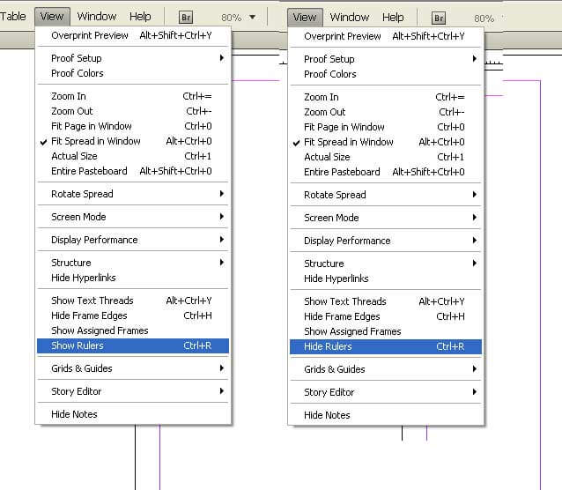Click the 80% zoom field in right toolbar
The width and height of the screenshot is (562, 490).
(x=484, y=19)
